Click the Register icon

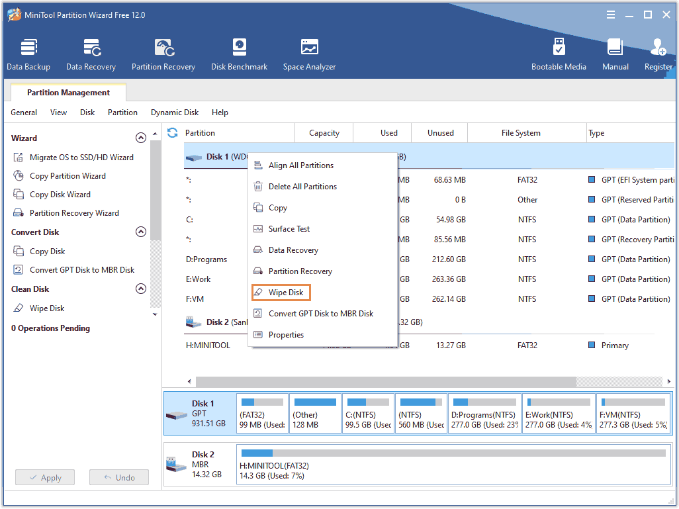pyautogui.click(x=658, y=48)
